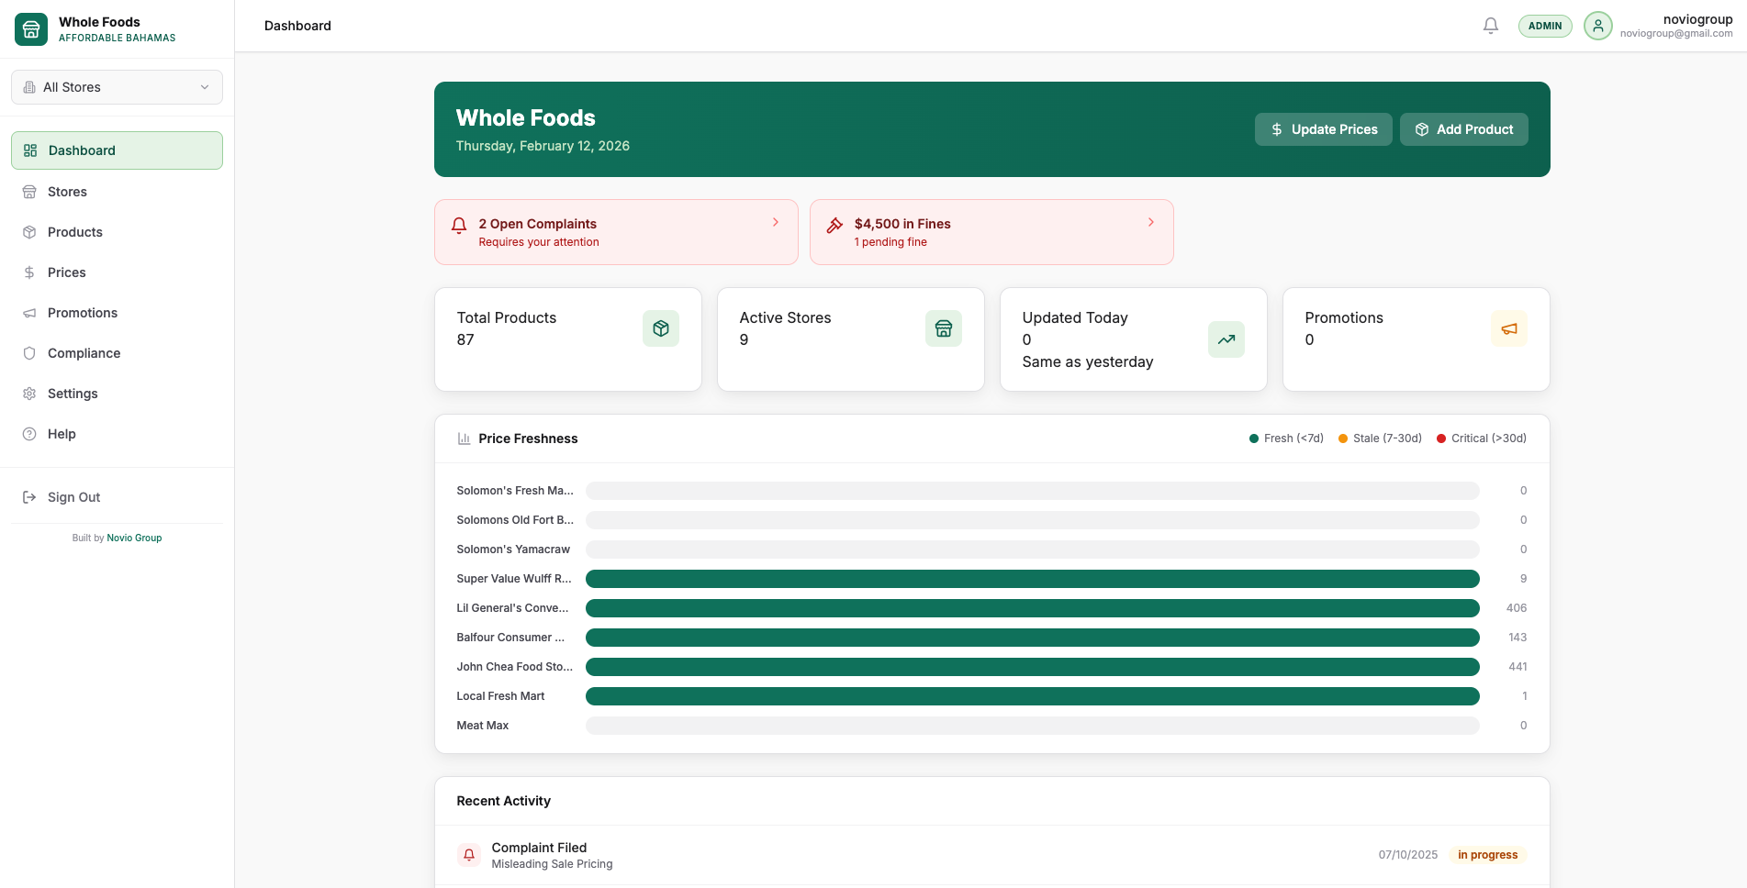
Task: Toggle the Critical legend filter
Action: pos(1481,438)
